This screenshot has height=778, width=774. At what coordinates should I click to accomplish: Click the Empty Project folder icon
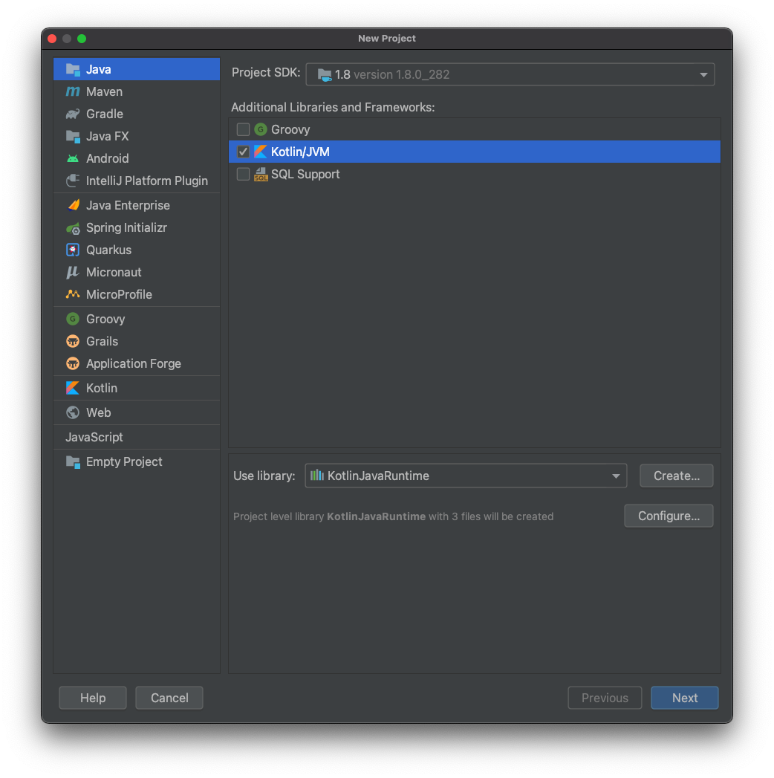[73, 462]
